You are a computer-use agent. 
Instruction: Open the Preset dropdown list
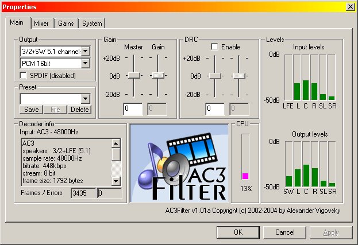[x=86, y=99]
